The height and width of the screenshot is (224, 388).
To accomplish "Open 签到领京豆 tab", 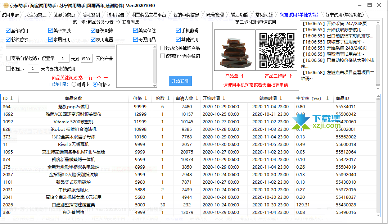I will tap(64, 15).
